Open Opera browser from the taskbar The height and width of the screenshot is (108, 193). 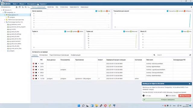point(105,106)
